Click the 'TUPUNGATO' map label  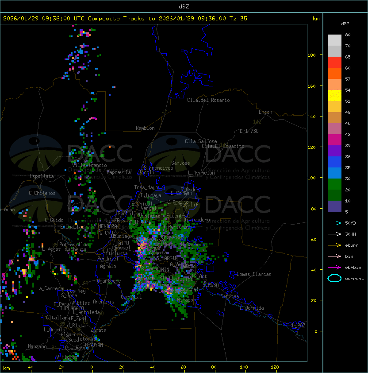(x=72, y=308)
